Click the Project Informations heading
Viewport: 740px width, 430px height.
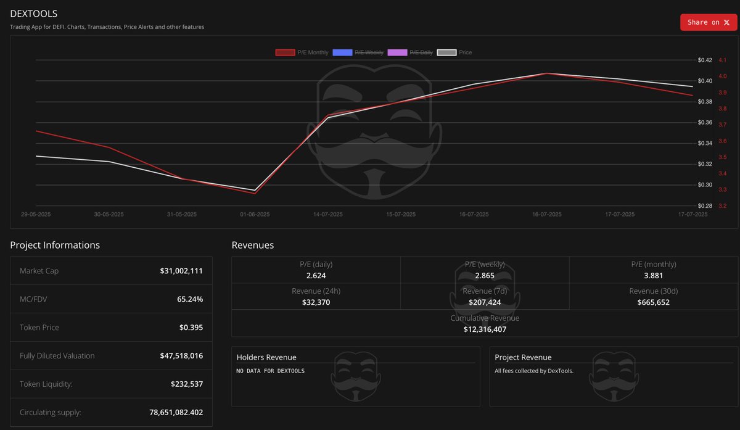pyautogui.click(x=55, y=245)
